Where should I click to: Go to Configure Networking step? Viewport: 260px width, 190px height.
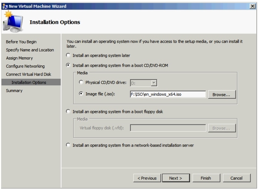pyautogui.click(x=25, y=66)
